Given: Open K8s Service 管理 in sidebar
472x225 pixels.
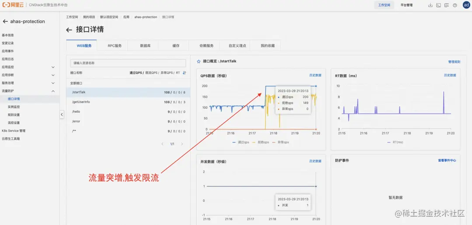Looking at the screenshot, I should (14, 131).
